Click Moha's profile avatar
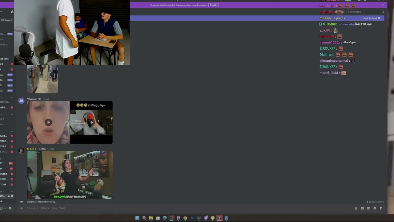Screen dimensions: 394x222 (x=21, y=151)
